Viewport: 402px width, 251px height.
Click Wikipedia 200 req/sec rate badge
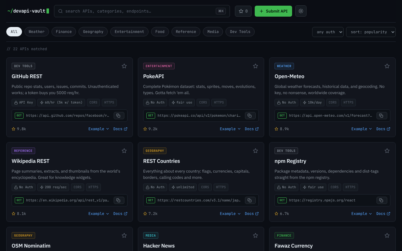(x=53, y=187)
